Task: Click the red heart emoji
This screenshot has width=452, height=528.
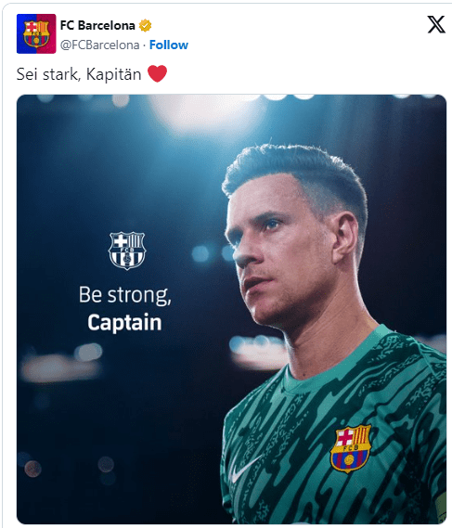Action: [157, 73]
